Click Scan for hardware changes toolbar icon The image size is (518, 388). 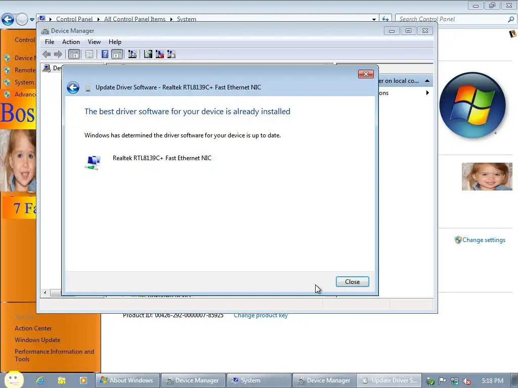pos(133,54)
